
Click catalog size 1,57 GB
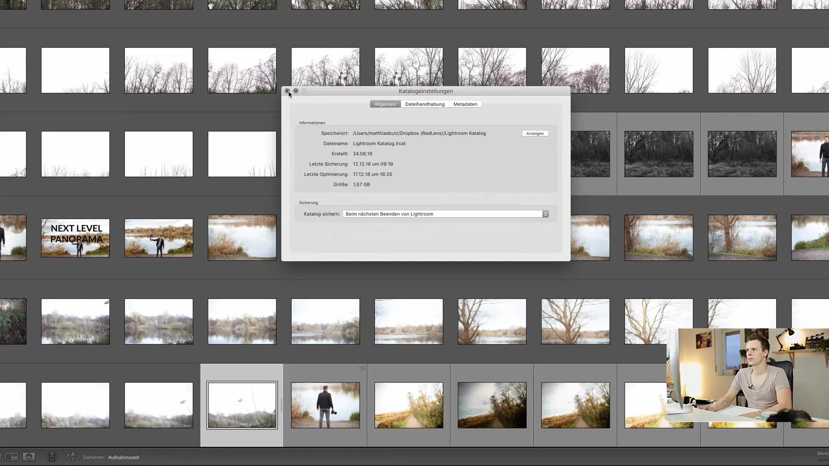pos(361,185)
